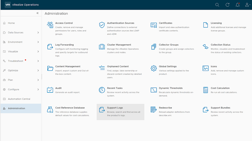This screenshot has width=252, height=141.
Task: Click the Collection Status plug icon
Action: click(x=205, y=47)
